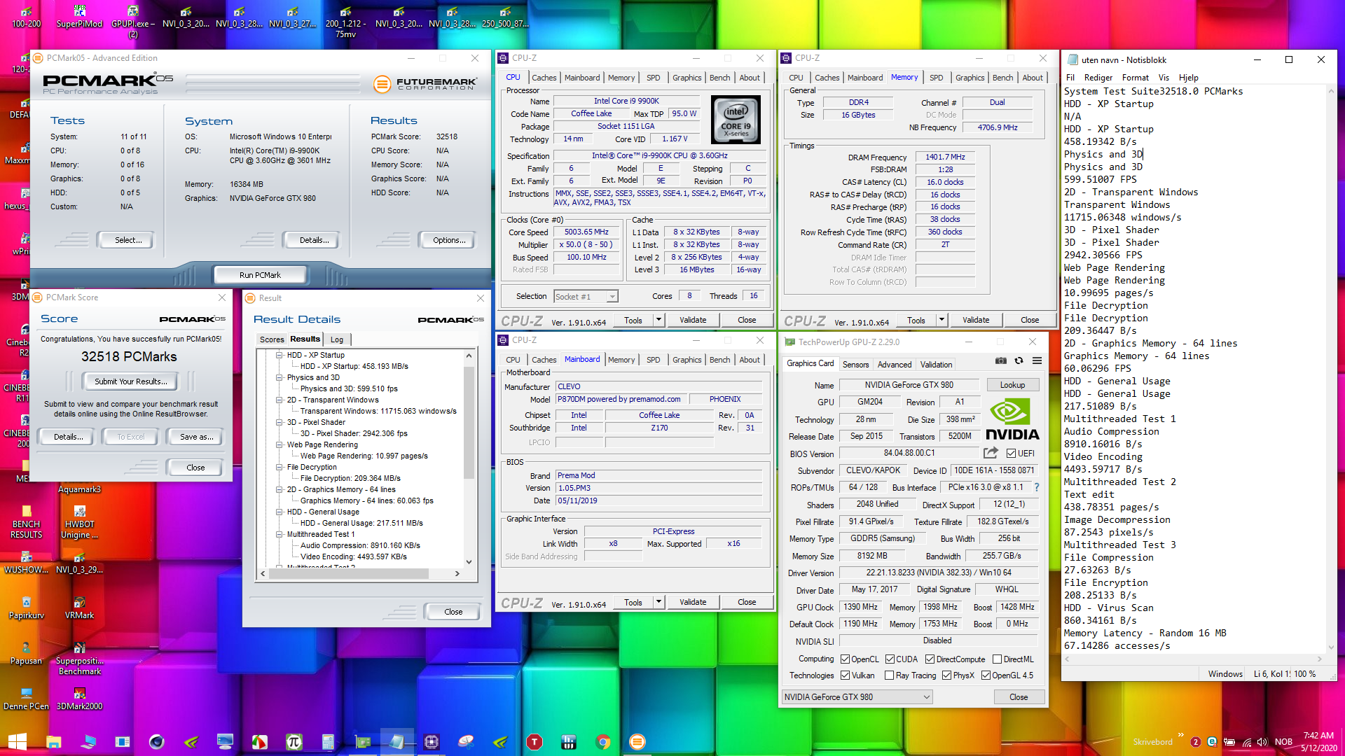Image resolution: width=1345 pixels, height=756 pixels.
Task: Open the VRMark desktop shortcut
Action: (x=79, y=608)
